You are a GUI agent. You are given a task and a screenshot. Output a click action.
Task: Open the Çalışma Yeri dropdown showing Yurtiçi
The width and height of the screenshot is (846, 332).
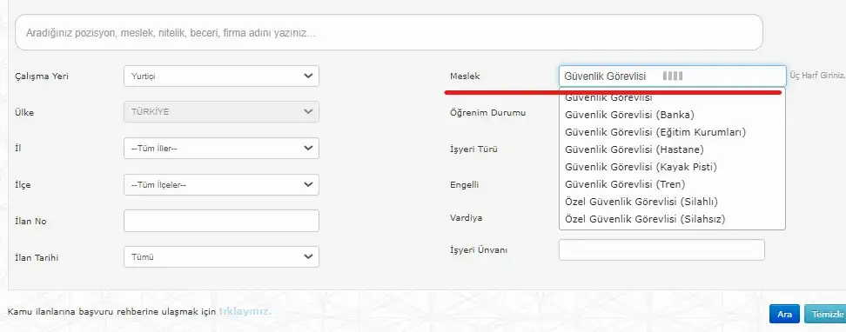pyautogui.click(x=221, y=76)
